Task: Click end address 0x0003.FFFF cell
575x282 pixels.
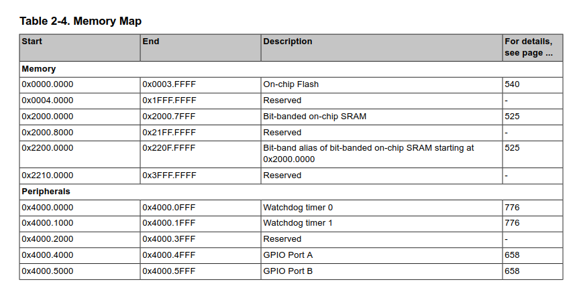Action: [x=168, y=84]
